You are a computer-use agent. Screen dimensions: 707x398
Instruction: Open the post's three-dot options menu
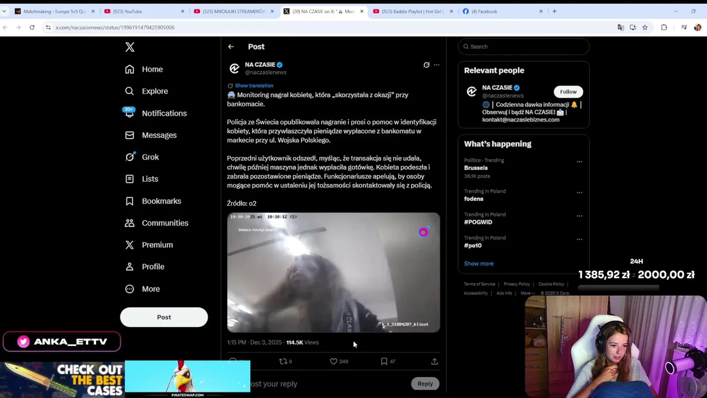click(x=436, y=65)
